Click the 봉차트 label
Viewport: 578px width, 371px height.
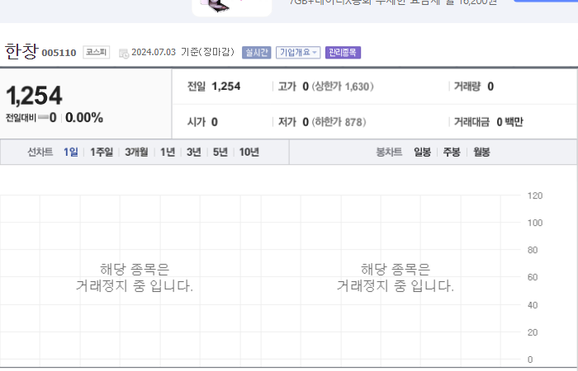click(389, 152)
